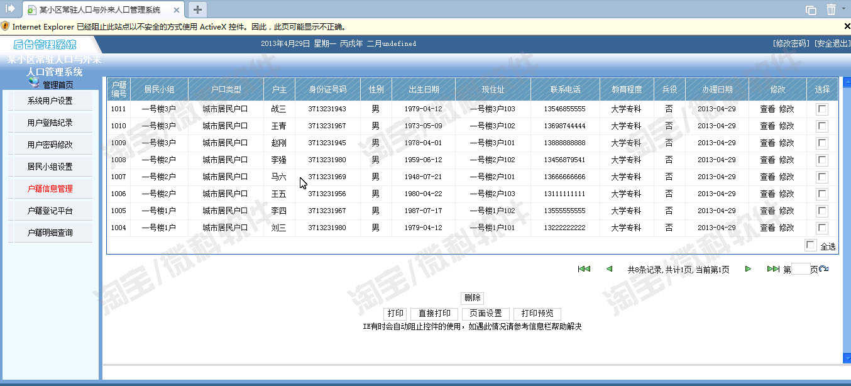Open 户籍登记平台 in the sidebar
This screenshot has width=851, height=386.
[x=50, y=211]
